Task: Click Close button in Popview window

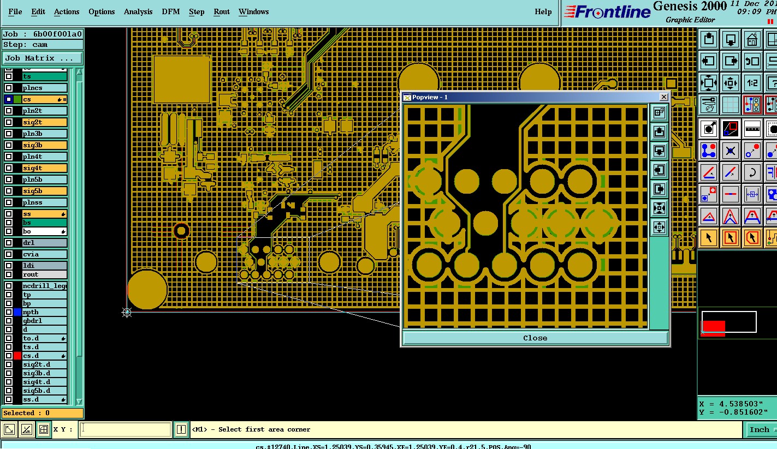Action: point(535,338)
